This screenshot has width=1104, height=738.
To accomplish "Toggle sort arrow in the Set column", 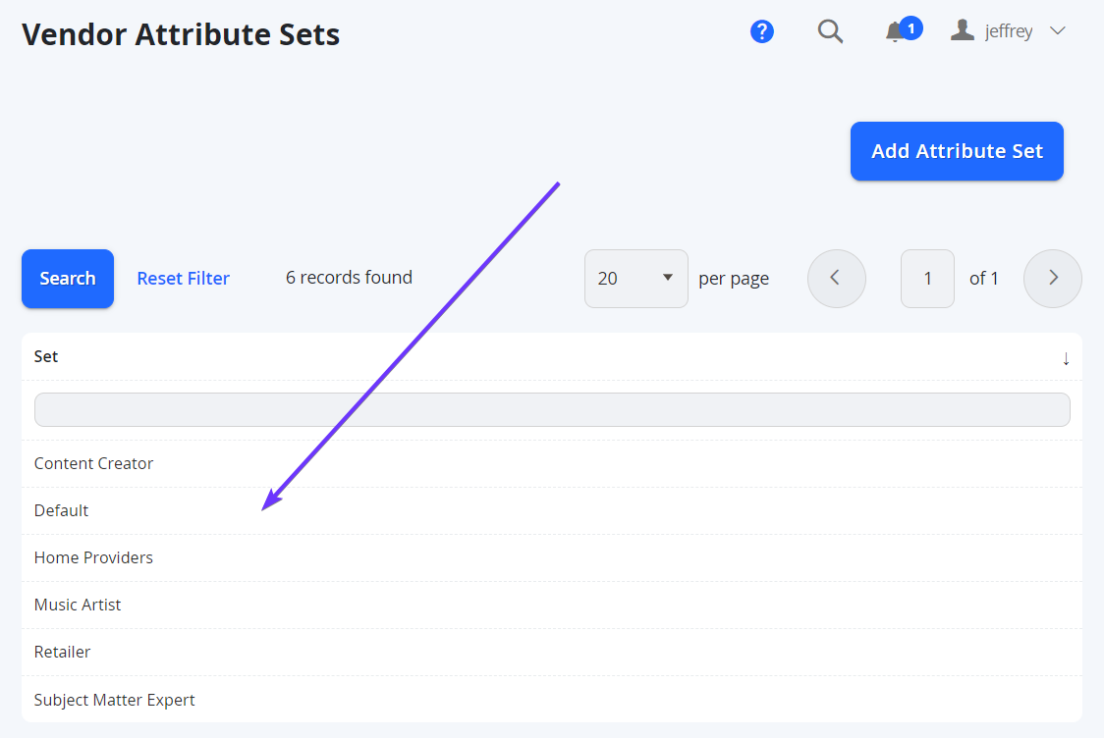I will tap(1066, 358).
